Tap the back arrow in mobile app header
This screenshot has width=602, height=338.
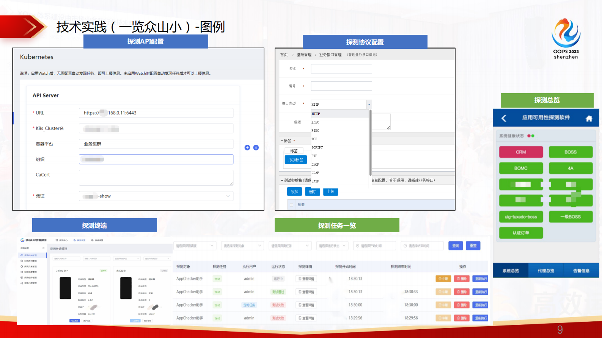[504, 118]
